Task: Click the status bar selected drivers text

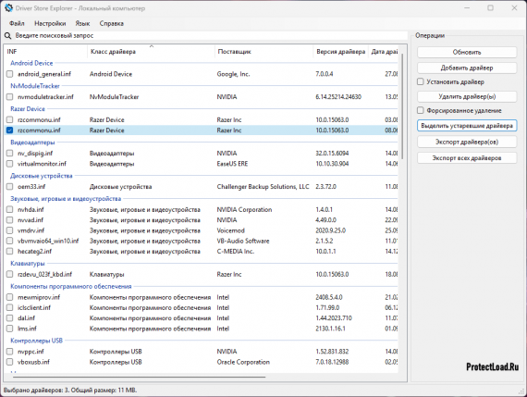Action: click(x=70, y=391)
